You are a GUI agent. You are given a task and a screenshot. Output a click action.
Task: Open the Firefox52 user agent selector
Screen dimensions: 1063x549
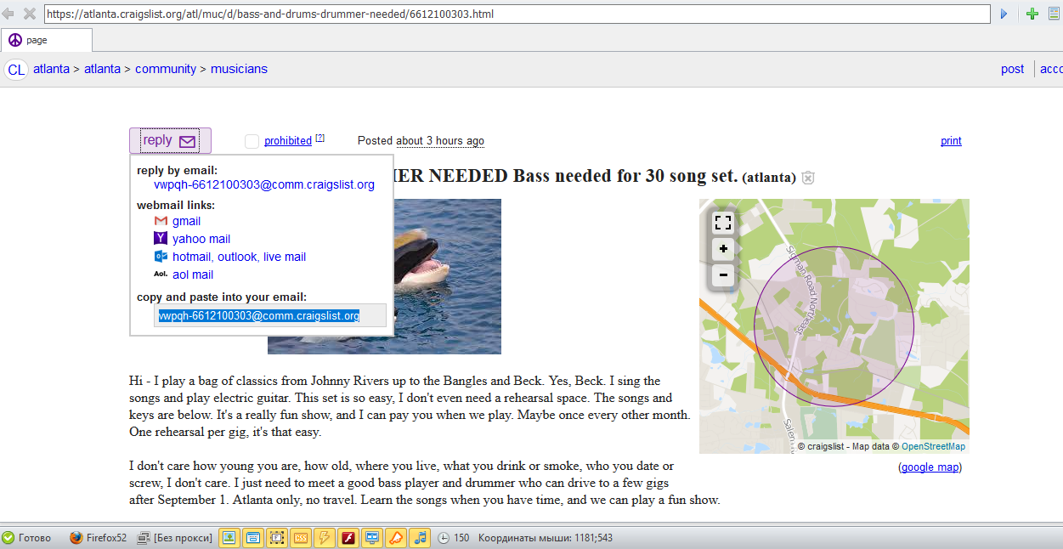coord(98,538)
